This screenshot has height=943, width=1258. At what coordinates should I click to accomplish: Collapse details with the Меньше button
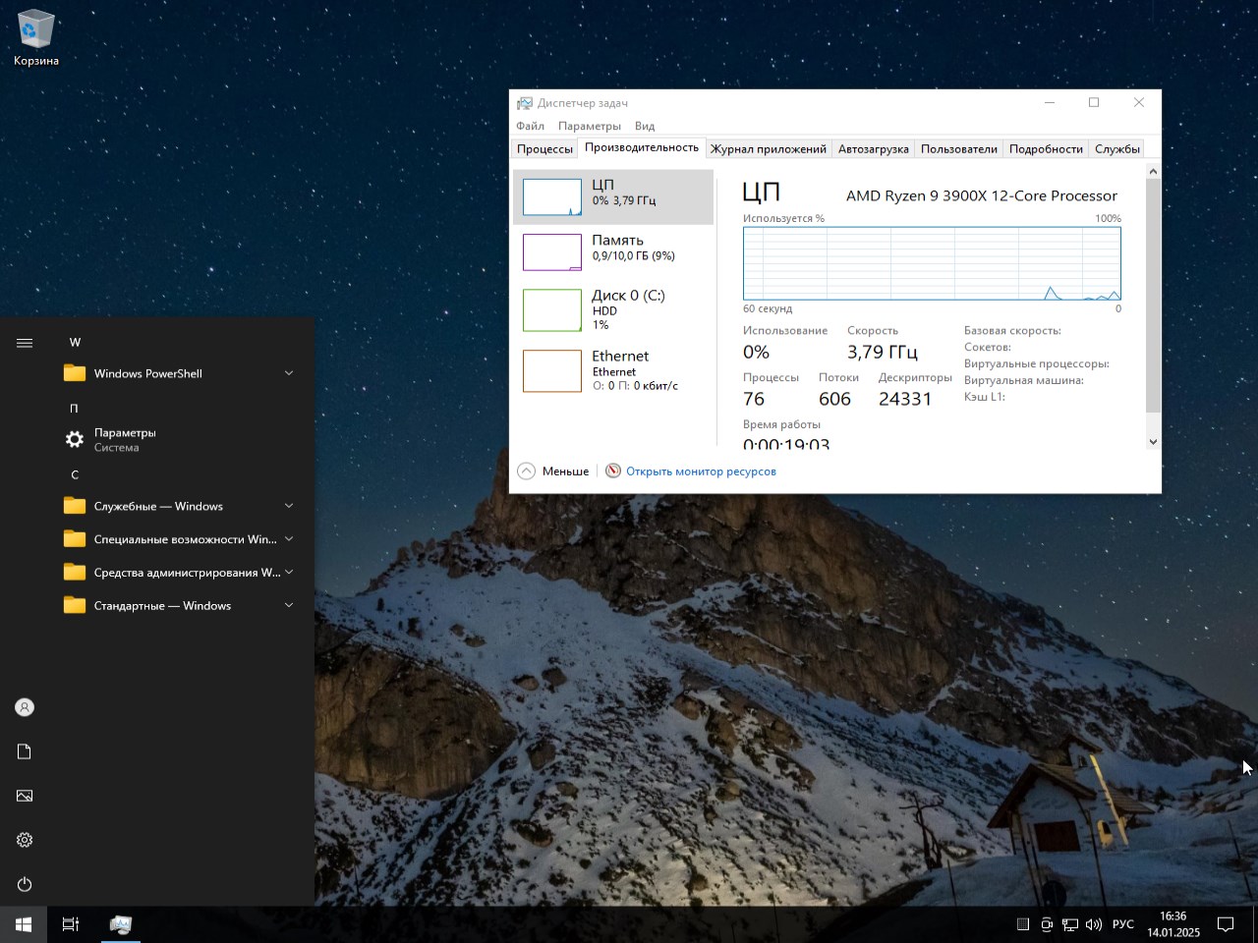click(x=553, y=471)
